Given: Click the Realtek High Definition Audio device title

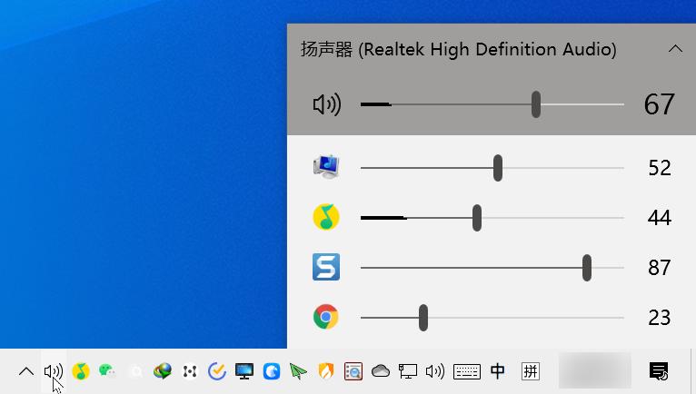Looking at the screenshot, I should 459,49.
